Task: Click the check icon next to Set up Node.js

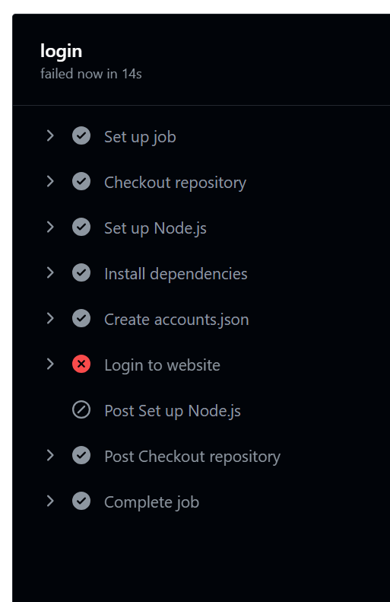Action: [81, 228]
